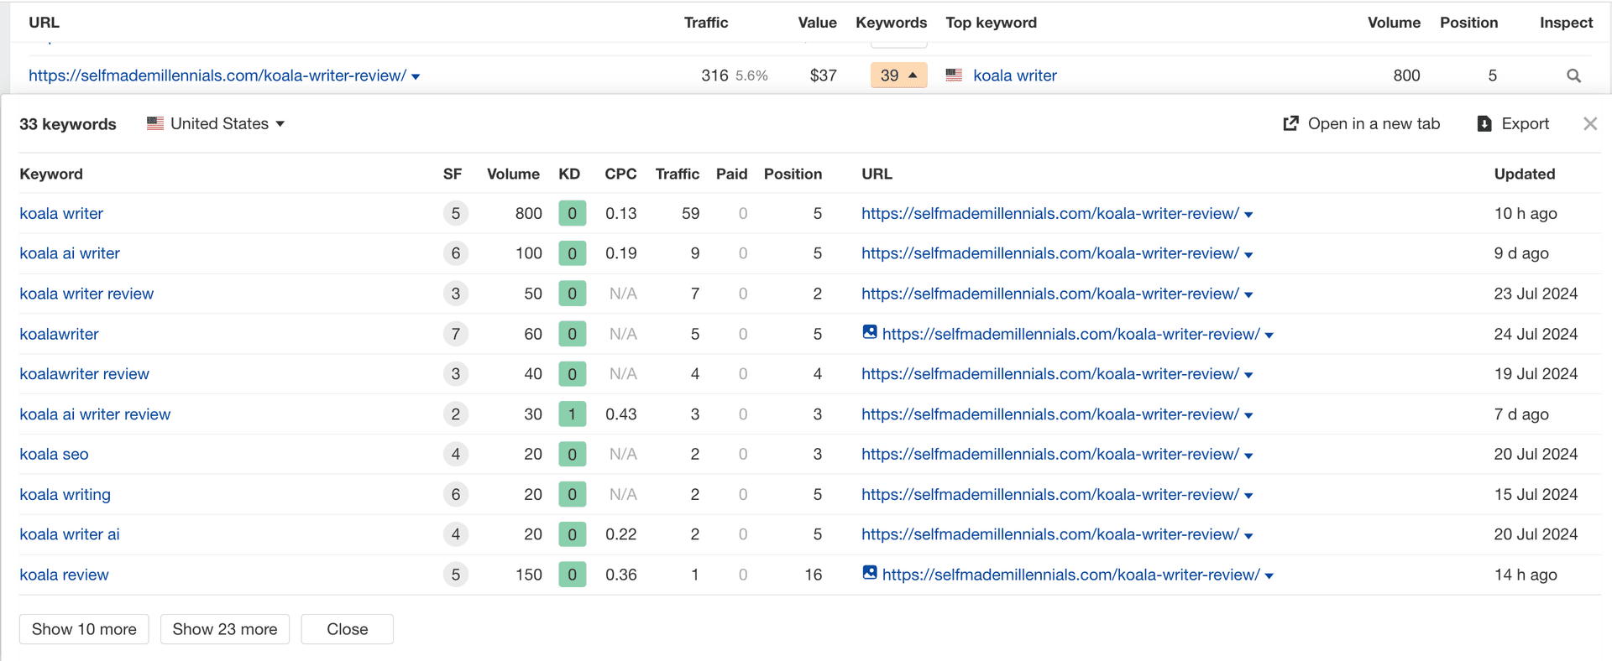Click the SF badge 5 for koala review

coord(456,575)
